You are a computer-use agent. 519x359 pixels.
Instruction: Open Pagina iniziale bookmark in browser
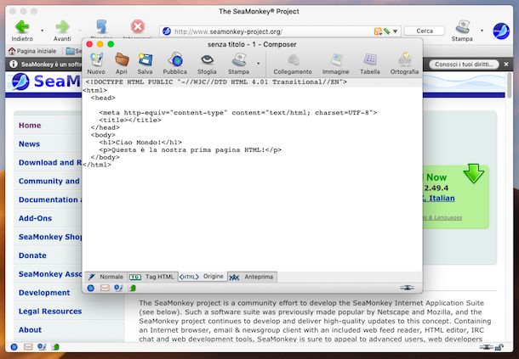[32, 51]
